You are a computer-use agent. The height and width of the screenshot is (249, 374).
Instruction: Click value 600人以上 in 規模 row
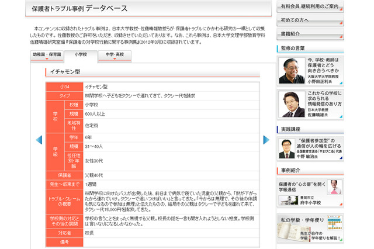coord(95,114)
